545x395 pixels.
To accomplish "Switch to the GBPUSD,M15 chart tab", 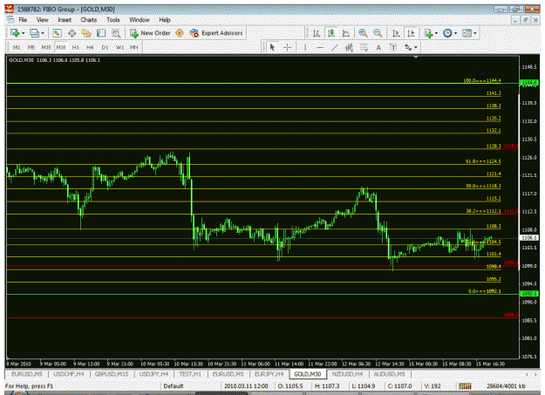I will [x=112, y=374].
